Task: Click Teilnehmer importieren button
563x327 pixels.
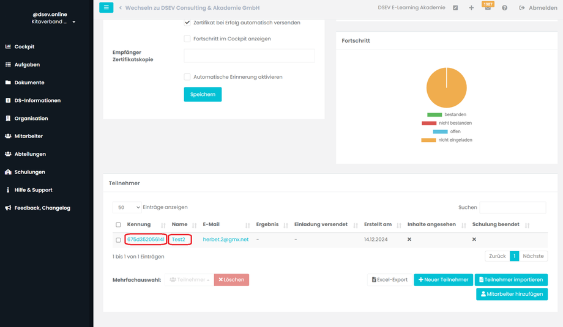Action: tap(512, 280)
